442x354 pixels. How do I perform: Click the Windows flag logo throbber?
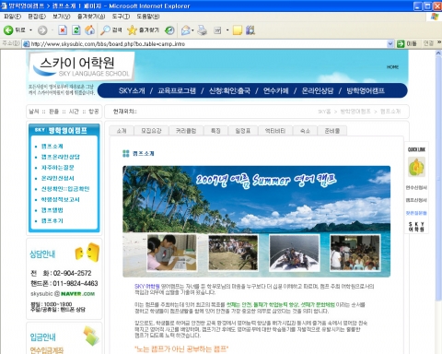coord(435,17)
